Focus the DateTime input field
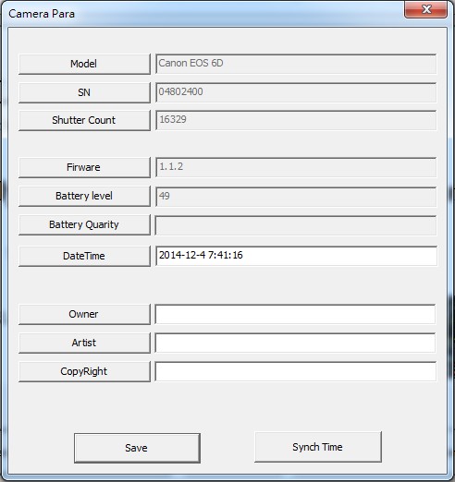 (296, 256)
